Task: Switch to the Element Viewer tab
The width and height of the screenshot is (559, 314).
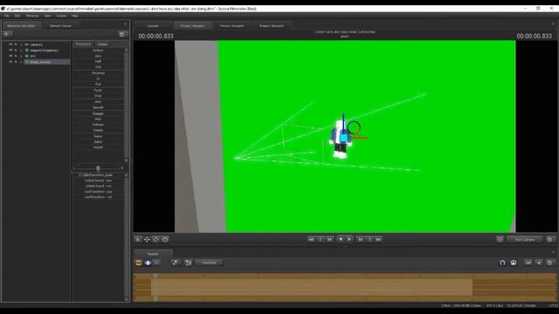Action: [60, 26]
